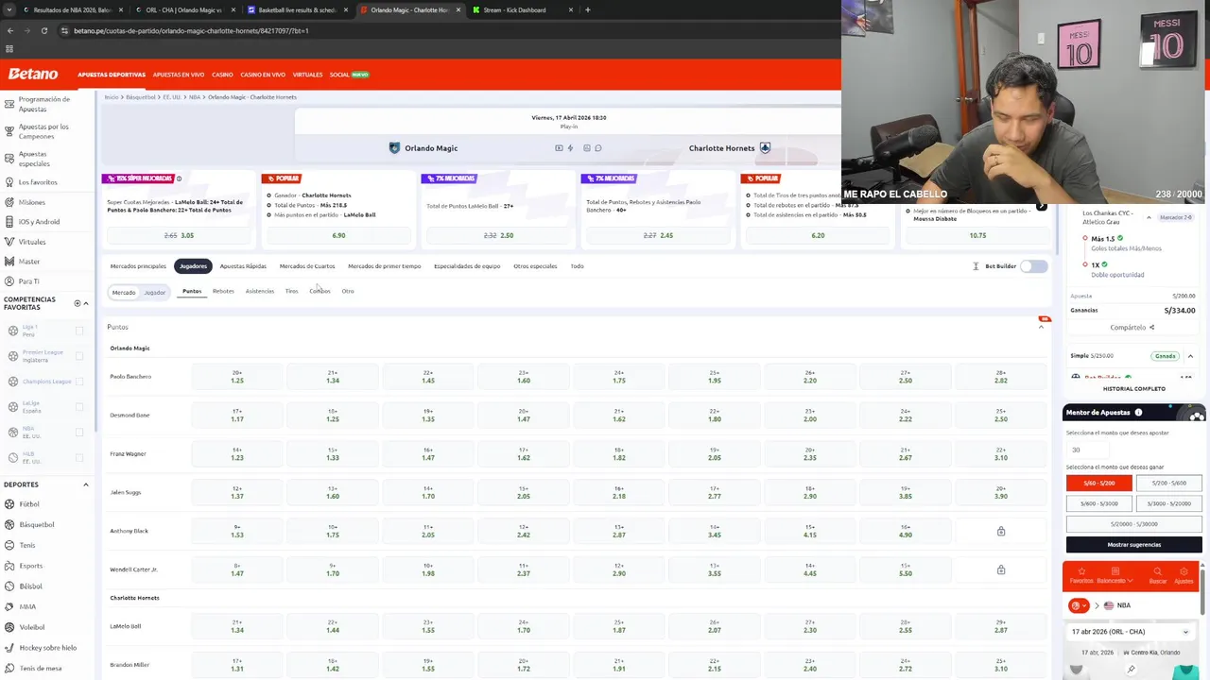1210x680 pixels.
Task: Open the iOS y Android icon
Action: (x=9, y=222)
